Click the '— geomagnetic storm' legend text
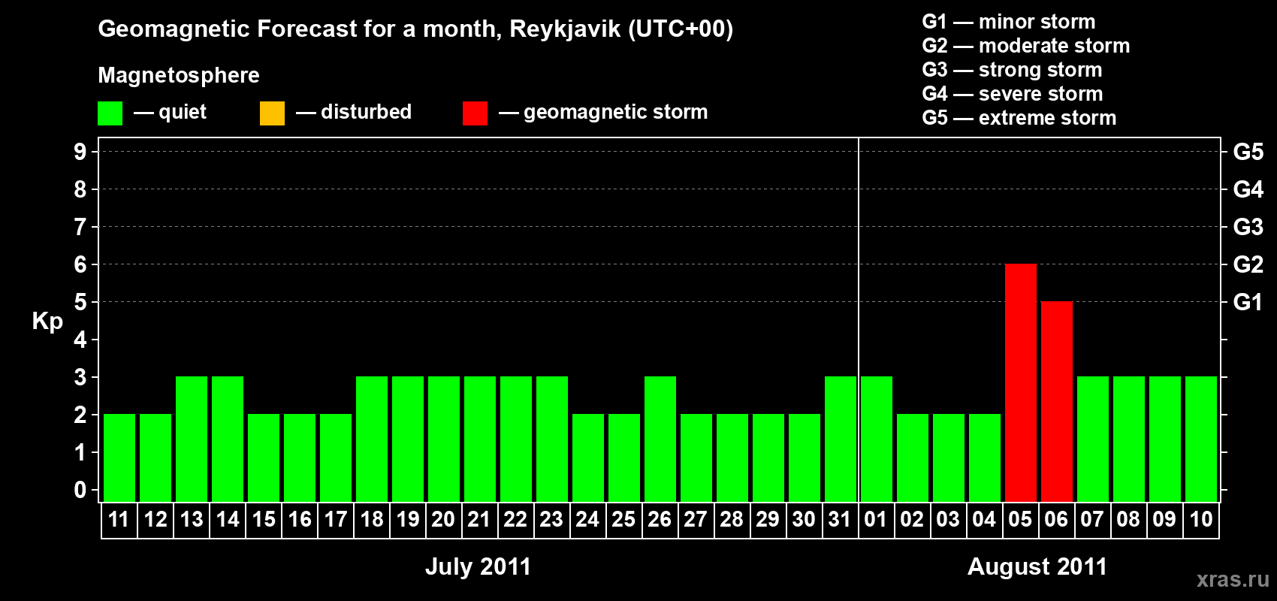The width and height of the screenshot is (1277, 601). tap(603, 113)
